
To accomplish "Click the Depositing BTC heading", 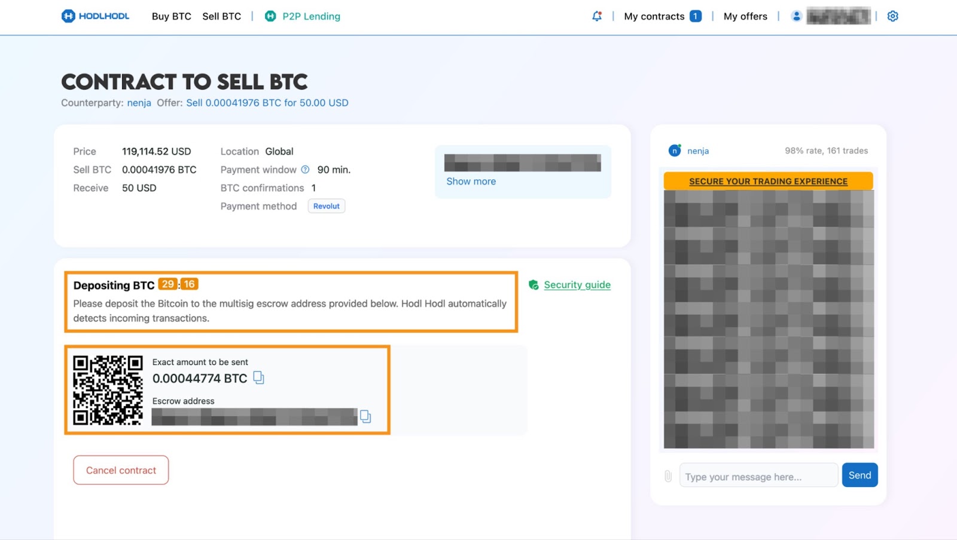I will point(114,285).
